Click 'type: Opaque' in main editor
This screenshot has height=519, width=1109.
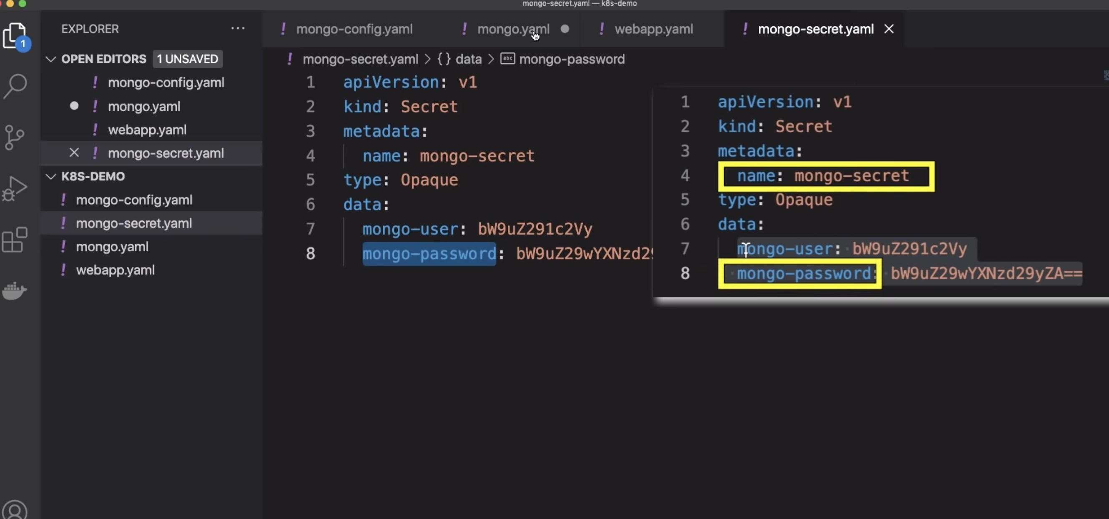coord(400,180)
